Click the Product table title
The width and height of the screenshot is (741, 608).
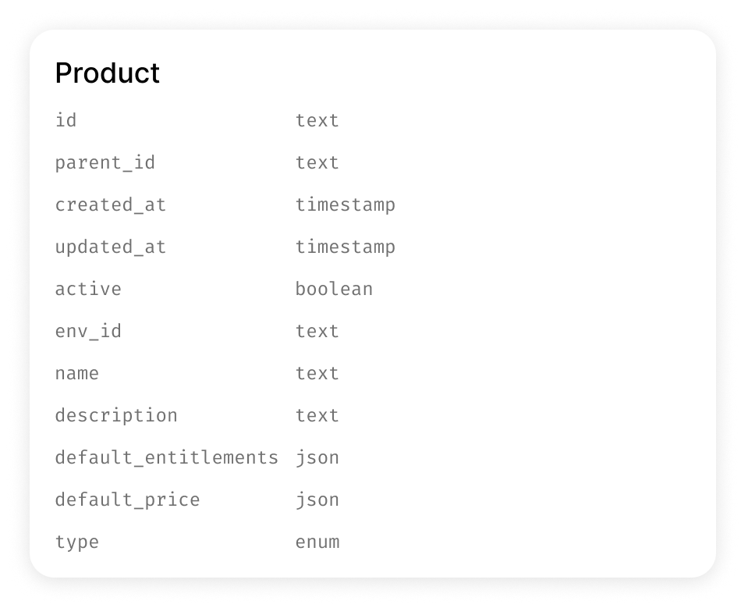107,73
